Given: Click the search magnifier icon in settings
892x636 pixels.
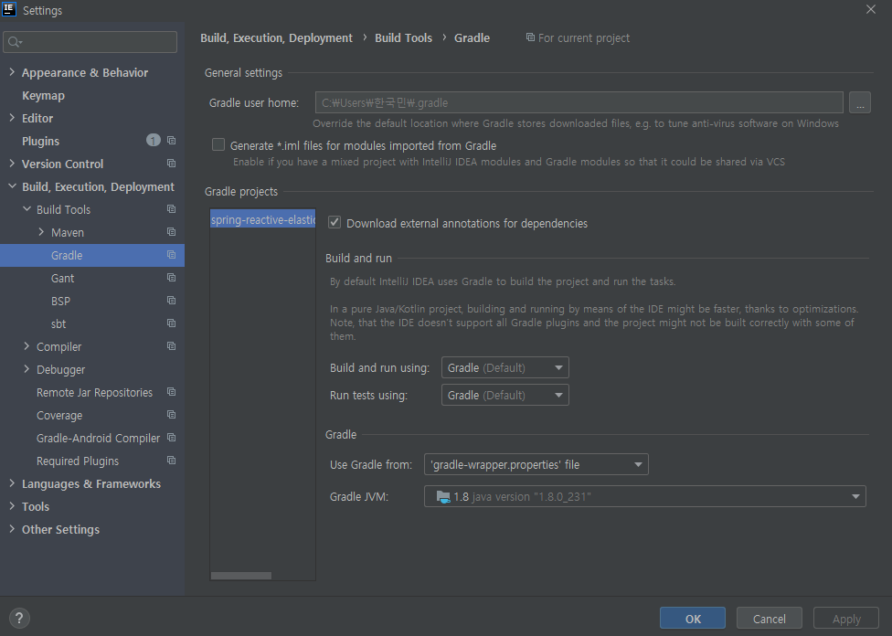Looking at the screenshot, I should 15,42.
